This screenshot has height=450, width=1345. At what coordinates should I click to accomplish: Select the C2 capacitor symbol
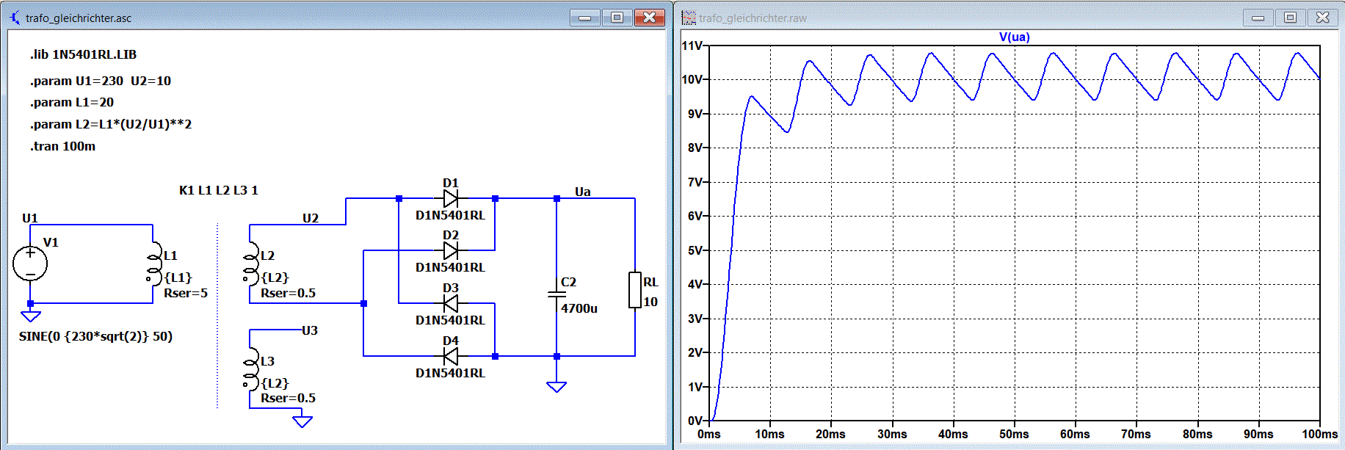click(557, 294)
